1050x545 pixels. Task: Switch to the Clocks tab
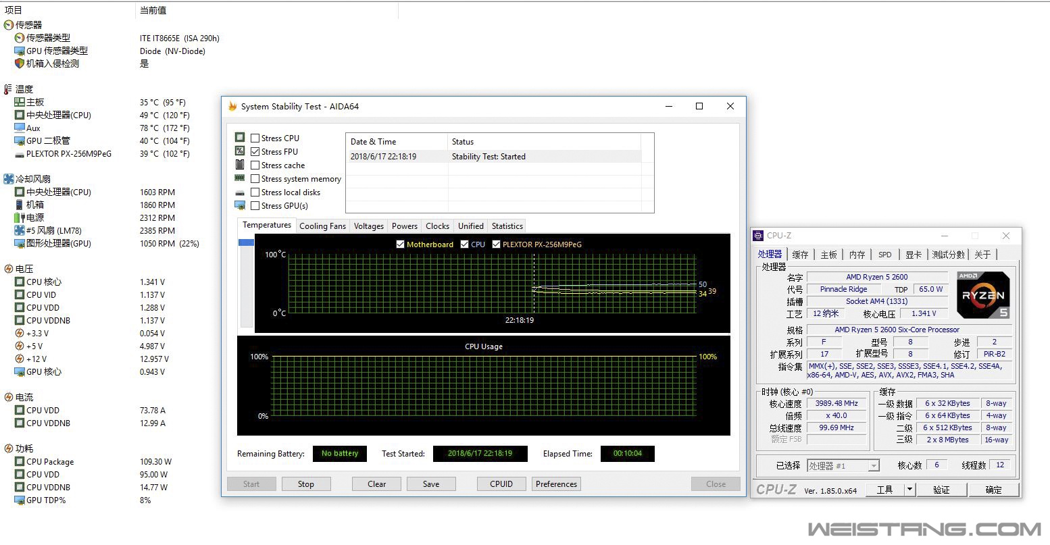[438, 226]
